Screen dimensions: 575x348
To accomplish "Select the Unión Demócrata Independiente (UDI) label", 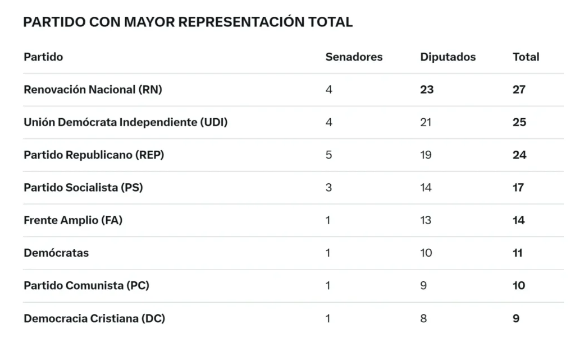I will tap(125, 122).
